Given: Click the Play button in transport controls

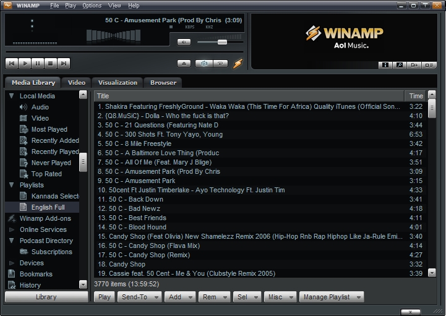Looking at the screenshot, I should click(x=25, y=63).
